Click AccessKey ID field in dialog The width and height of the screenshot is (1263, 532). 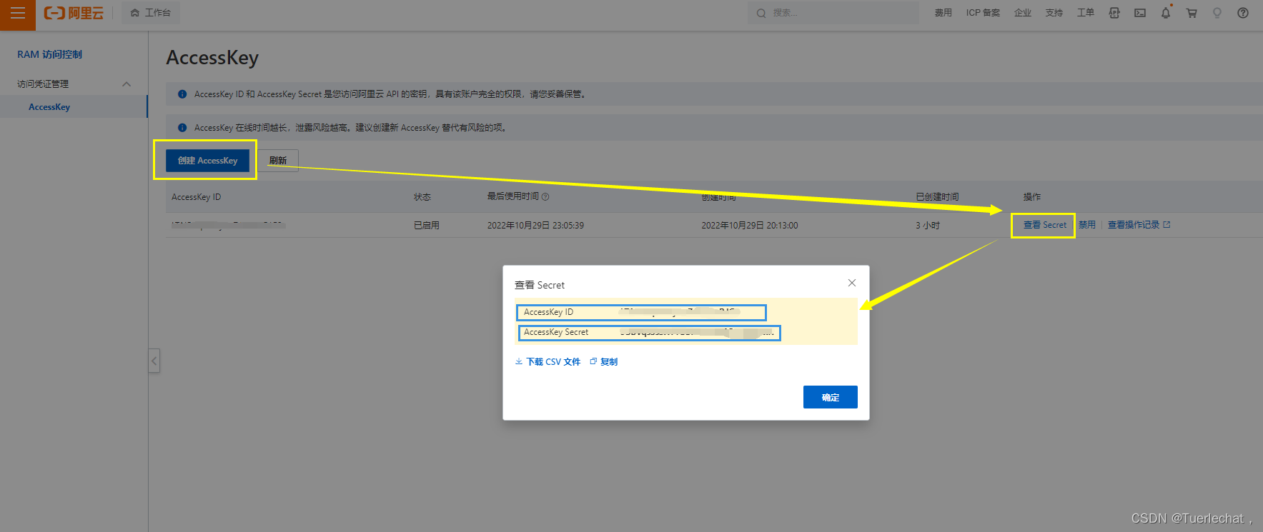click(x=641, y=312)
